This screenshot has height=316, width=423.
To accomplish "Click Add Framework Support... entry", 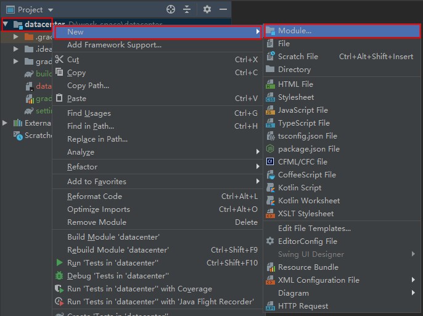I will [114, 45].
